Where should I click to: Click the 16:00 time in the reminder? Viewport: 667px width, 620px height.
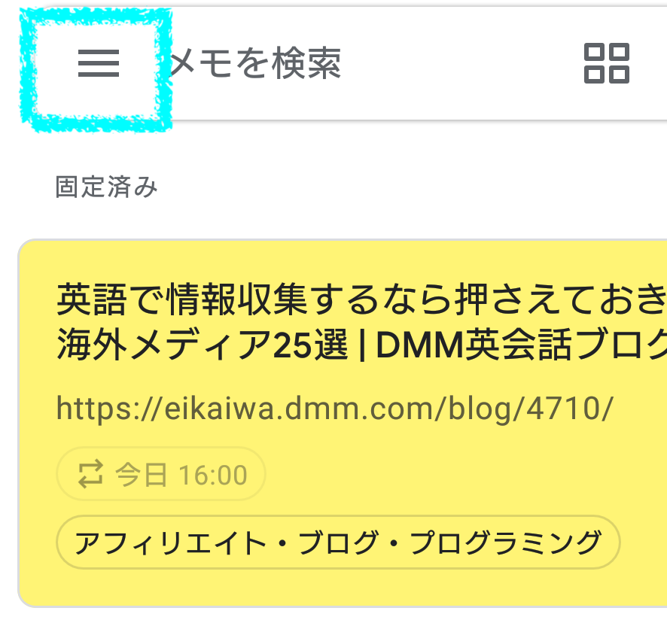(x=213, y=475)
